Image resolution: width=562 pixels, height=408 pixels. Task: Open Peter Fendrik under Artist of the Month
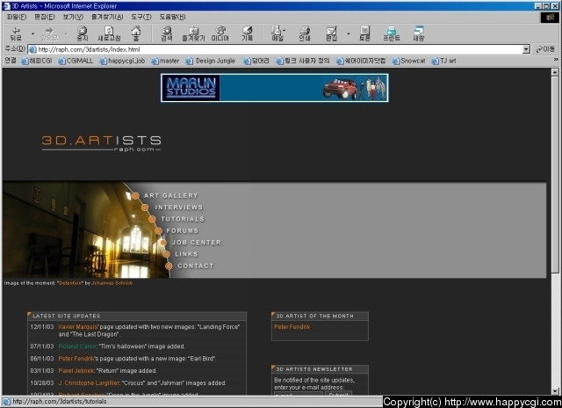[x=292, y=327]
